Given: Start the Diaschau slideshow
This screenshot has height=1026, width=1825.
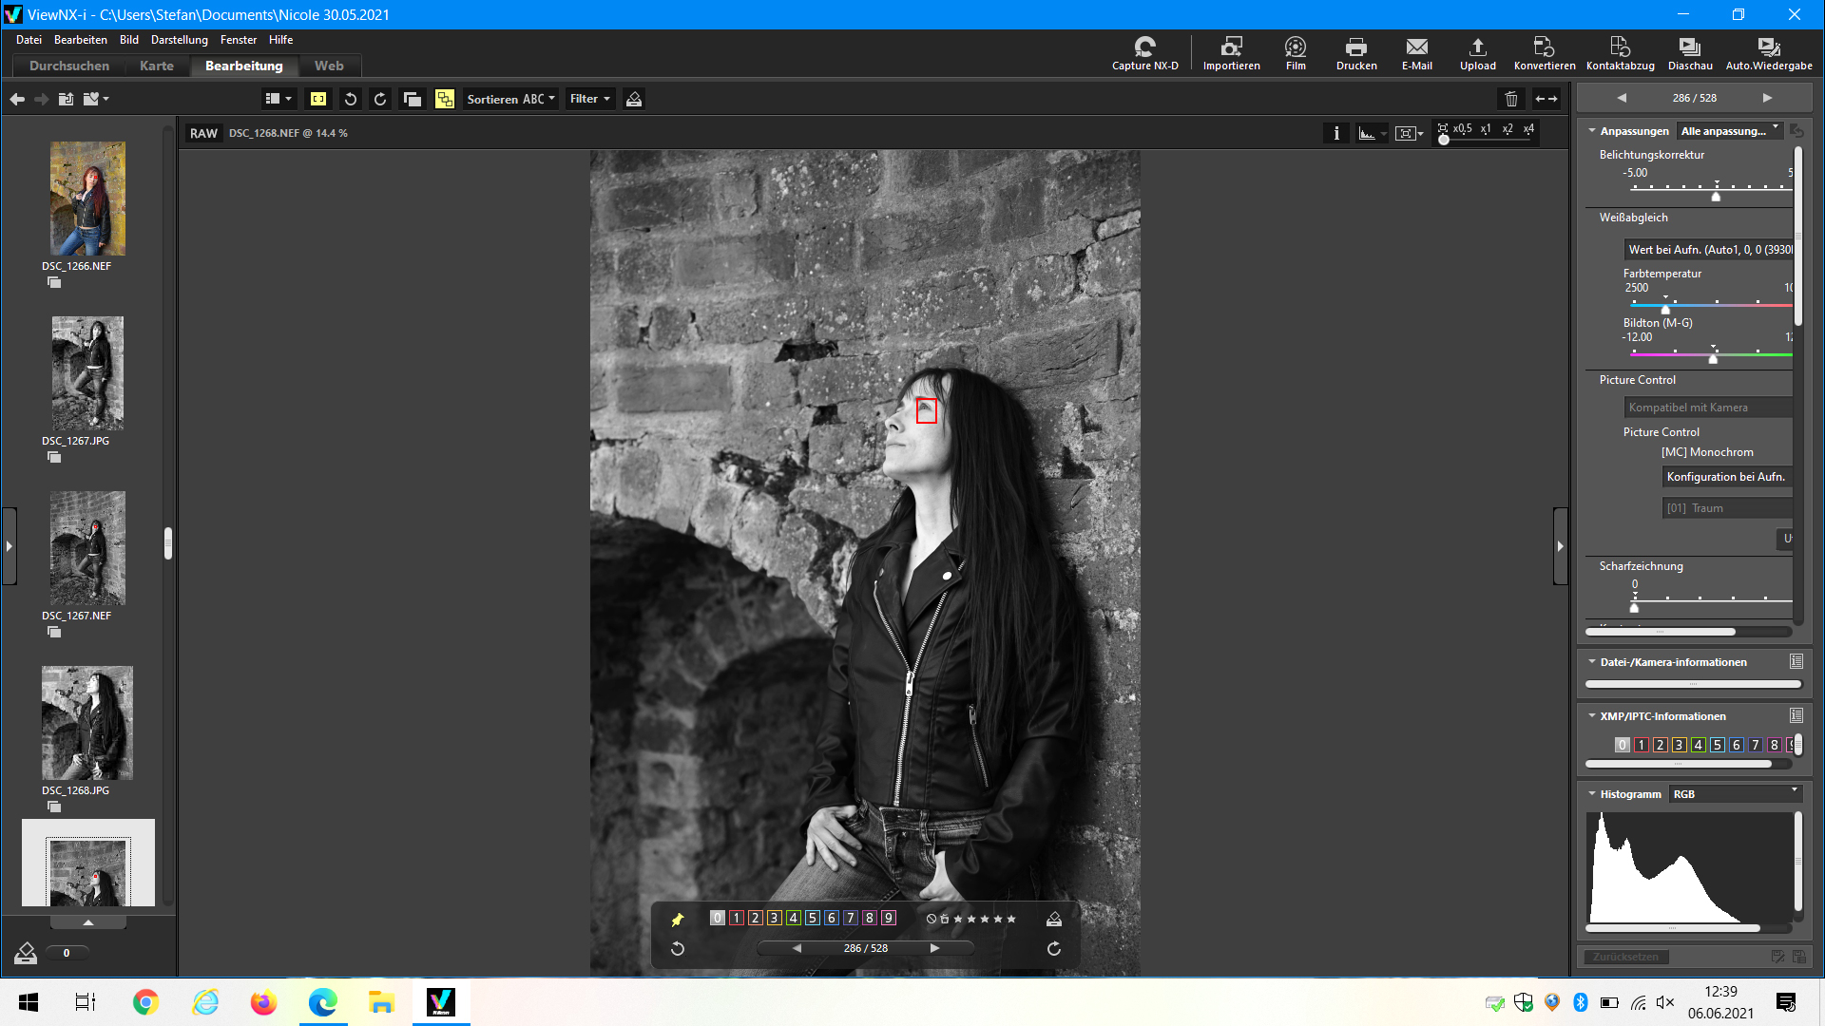Looking at the screenshot, I should (1689, 53).
